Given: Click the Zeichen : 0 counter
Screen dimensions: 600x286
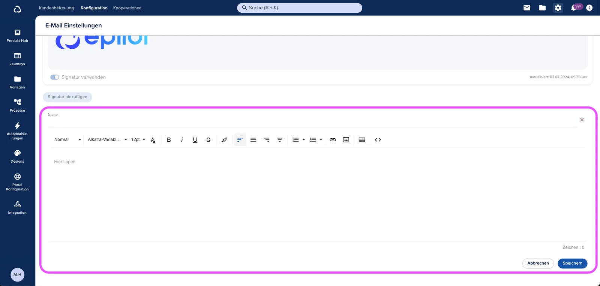Looking at the screenshot, I should click(573, 247).
